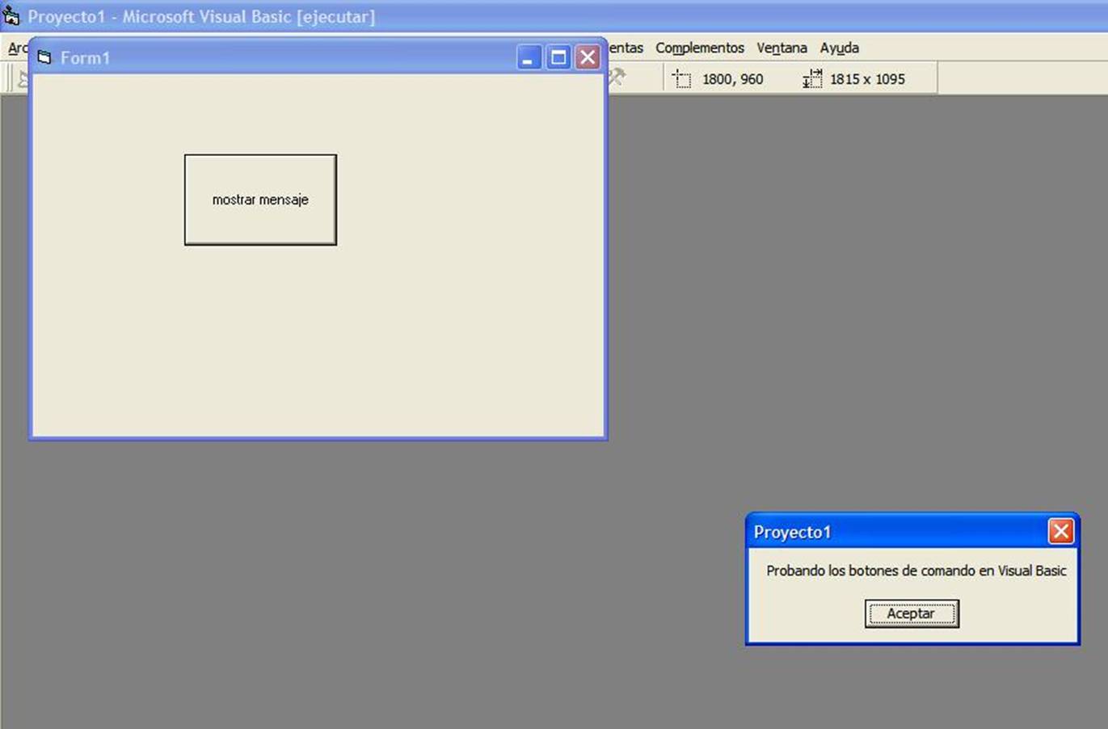Click the 1800, 960 coordinate readout

pyautogui.click(x=731, y=78)
